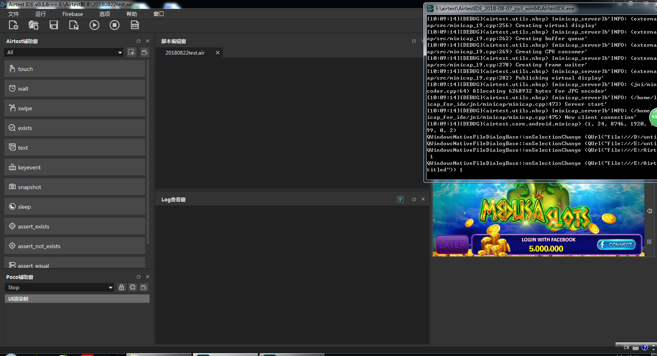Image resolution: width=657 pixels, height=356 pixels.
Task: Click the New Script file icon
Action: click(13, 25)
